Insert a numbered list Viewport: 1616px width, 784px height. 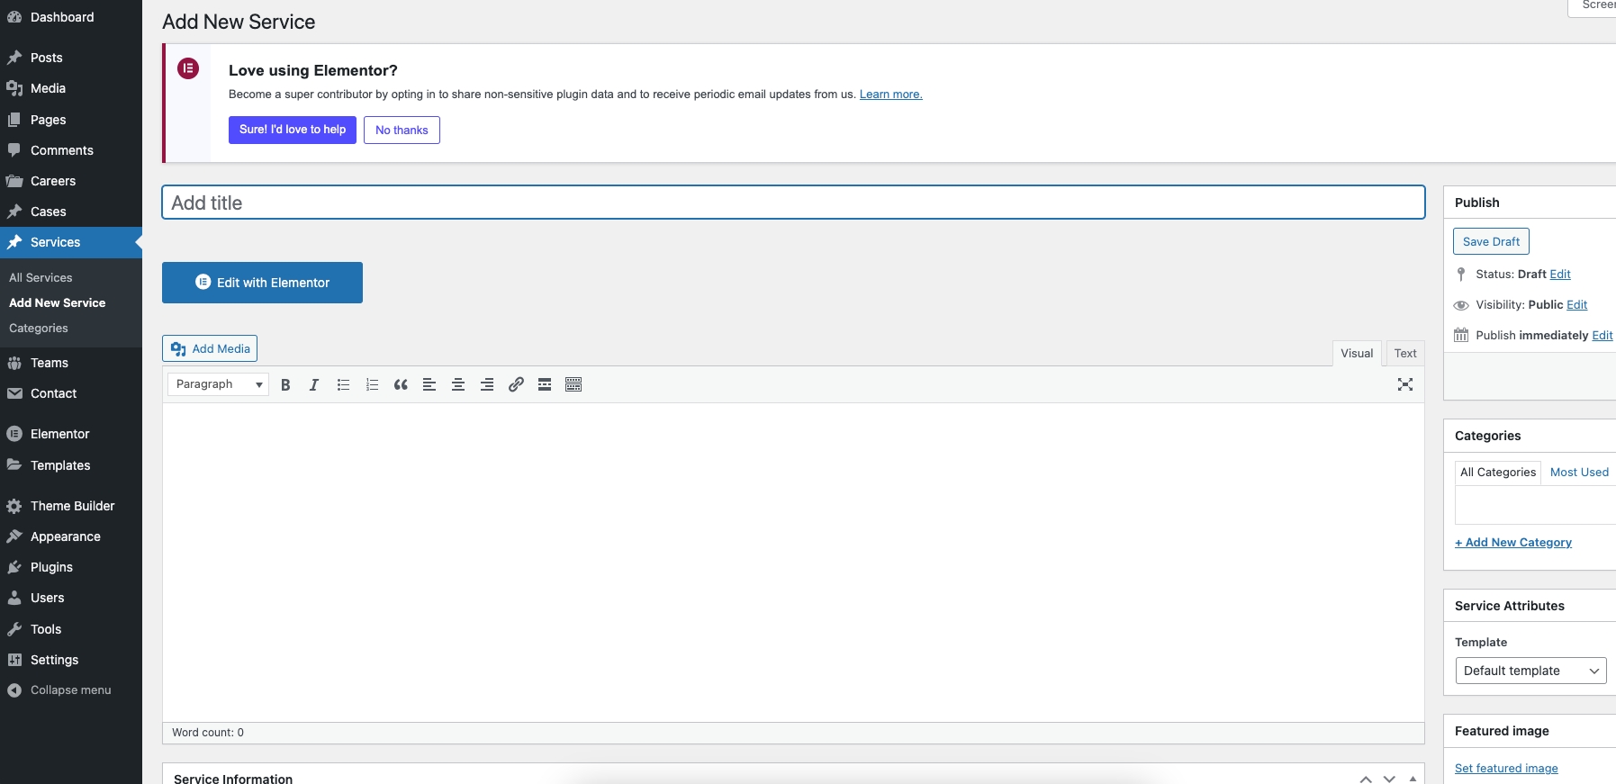click(x=372, y=385)
